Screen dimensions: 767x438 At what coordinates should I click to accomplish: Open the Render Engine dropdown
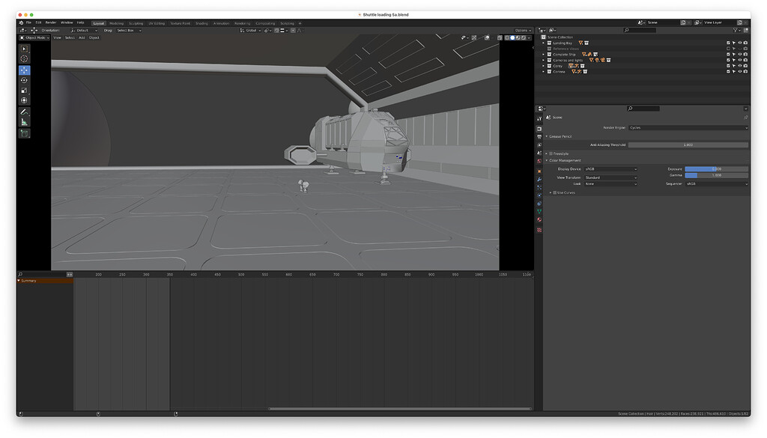[x=688, y=127]
